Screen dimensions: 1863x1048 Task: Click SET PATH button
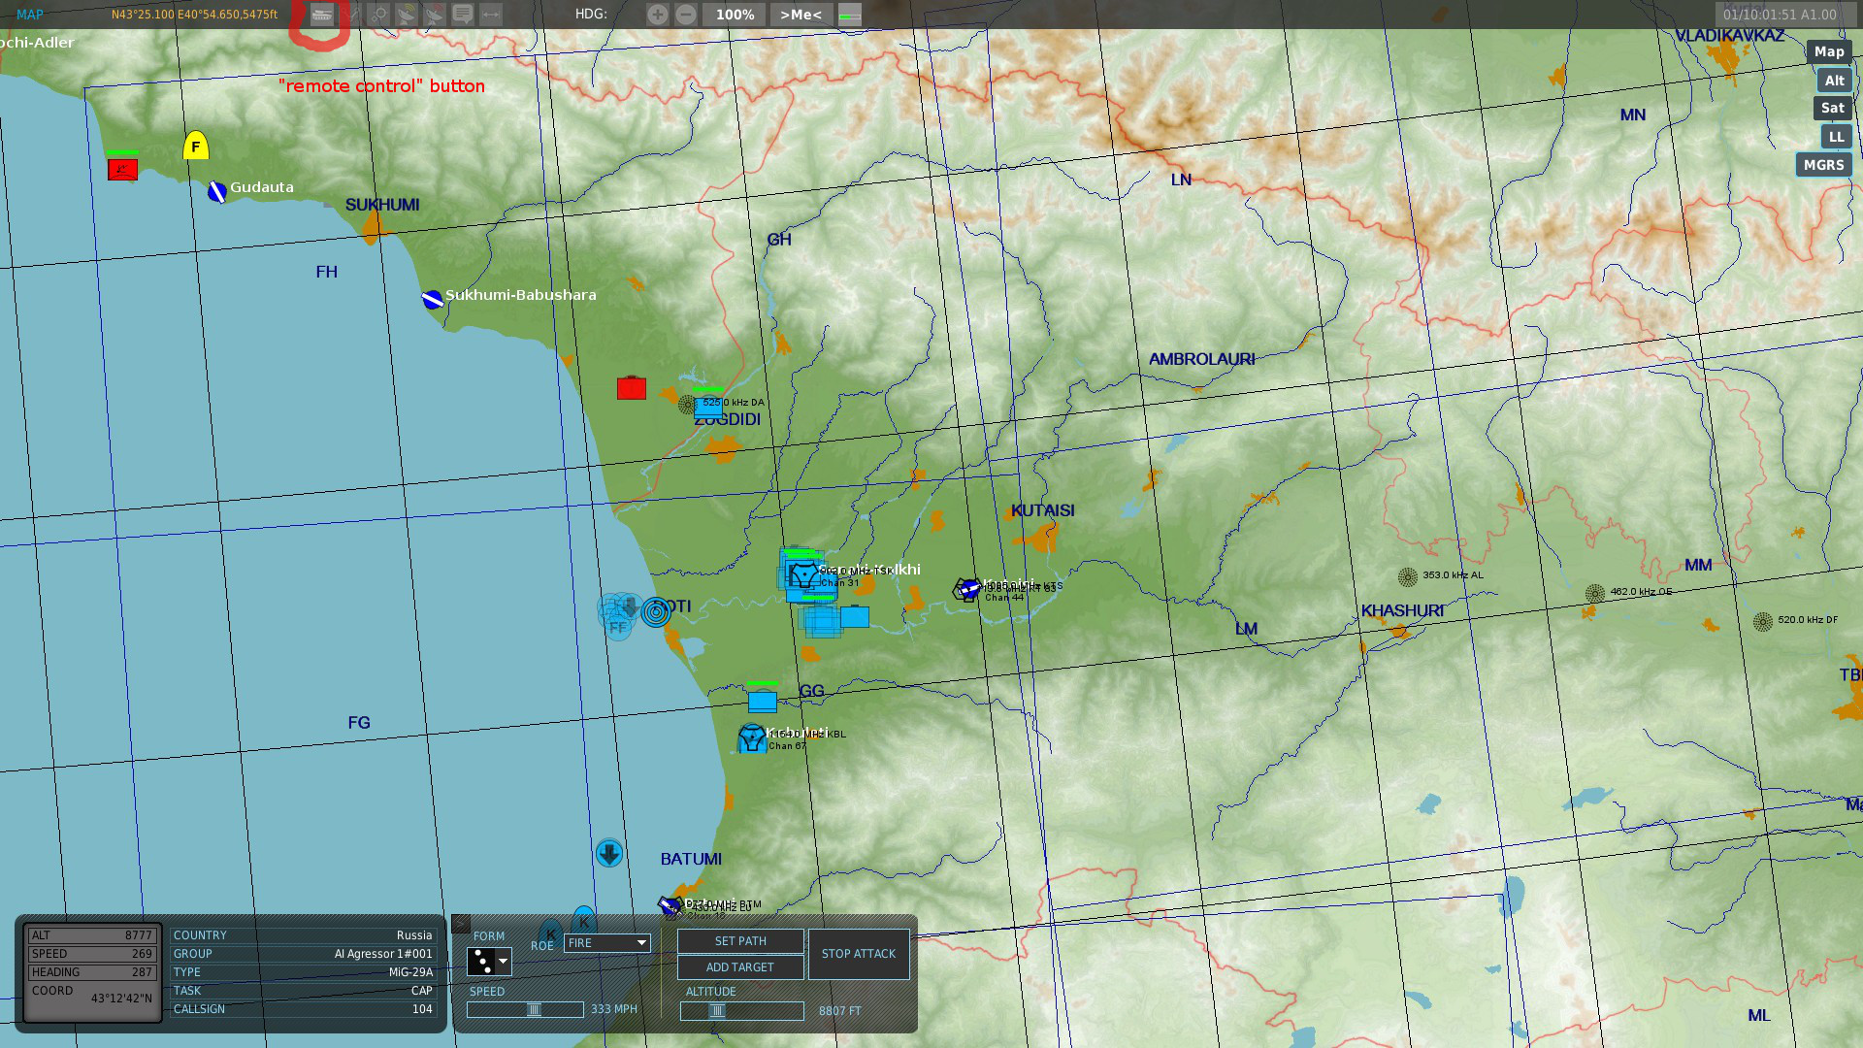(x=740, y=941)
